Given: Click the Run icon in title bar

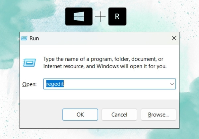Looking at the screenshot, I should (24, 38).
